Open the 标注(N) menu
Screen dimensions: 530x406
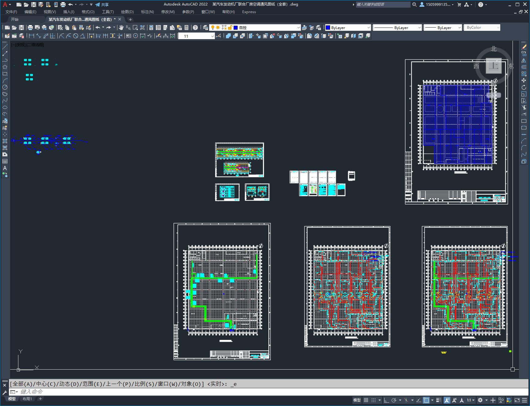(147, 12)
